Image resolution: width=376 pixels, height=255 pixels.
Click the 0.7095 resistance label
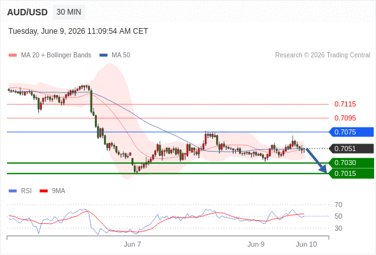click(345, 118)
